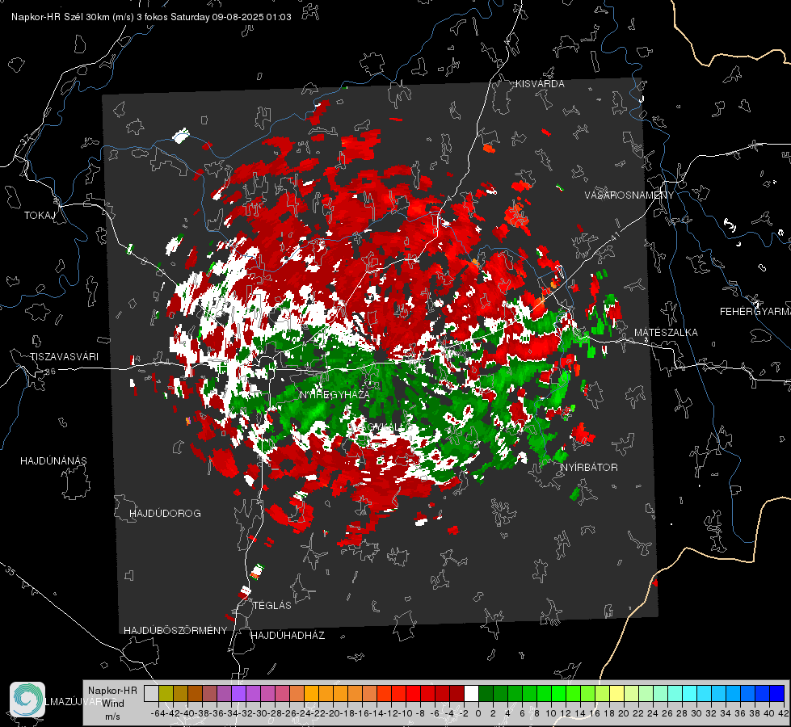Click the 42 legend value
Viewport: 791px width, 727px height.
pyautogui.click(x=784, y=713)
